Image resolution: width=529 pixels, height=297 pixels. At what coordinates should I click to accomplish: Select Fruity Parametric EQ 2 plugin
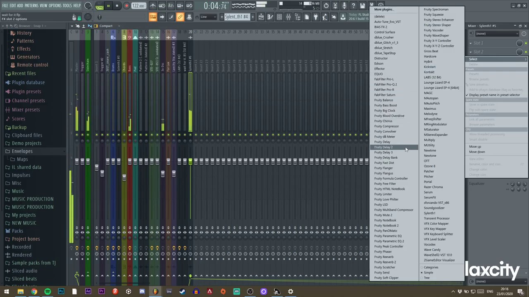coord(393,241)
